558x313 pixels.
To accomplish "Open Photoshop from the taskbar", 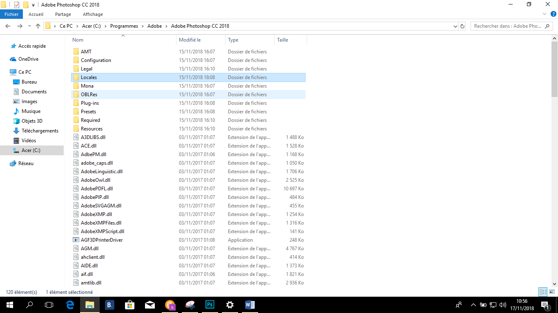I will [210, 304].
